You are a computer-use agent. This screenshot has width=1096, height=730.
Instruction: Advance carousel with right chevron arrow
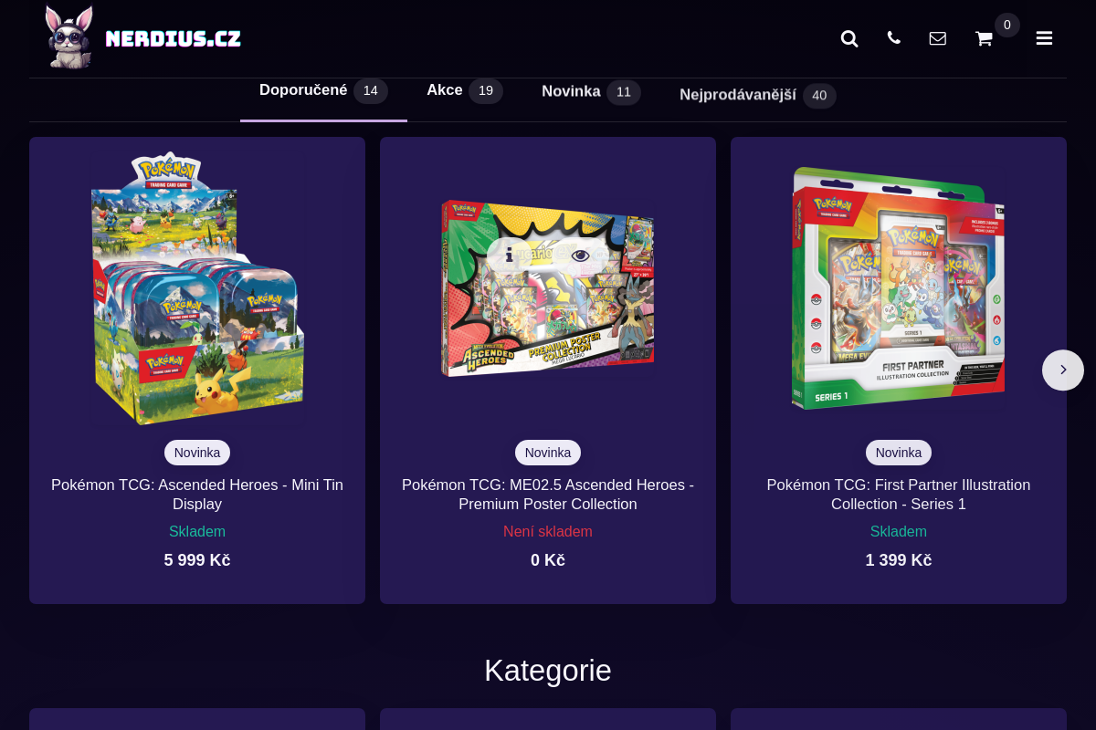[x=1063, y=370]
